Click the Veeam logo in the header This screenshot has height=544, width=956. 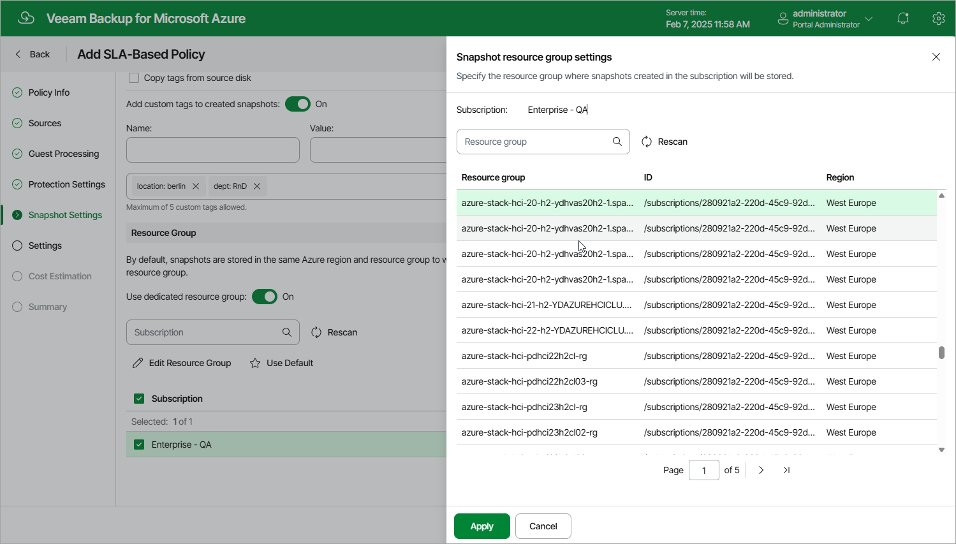click(x=26, y=18)
